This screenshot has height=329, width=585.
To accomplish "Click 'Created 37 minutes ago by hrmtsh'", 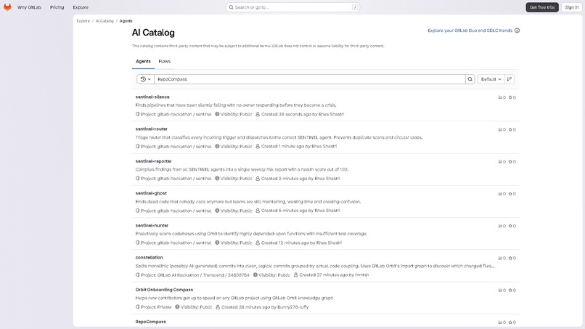I will pyautogui.click(x=334, y=275).
